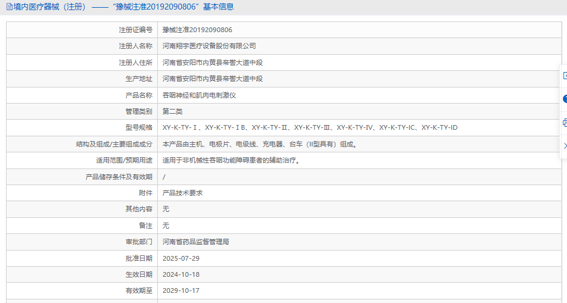This screenshot has height=303, width=567.
Task: Click the 生产地址 address value
Action: pos(213,79)
